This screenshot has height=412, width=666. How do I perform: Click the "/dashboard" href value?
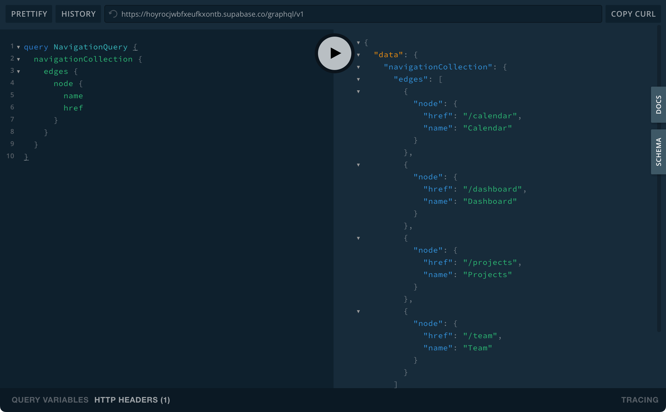coord(492,189)
